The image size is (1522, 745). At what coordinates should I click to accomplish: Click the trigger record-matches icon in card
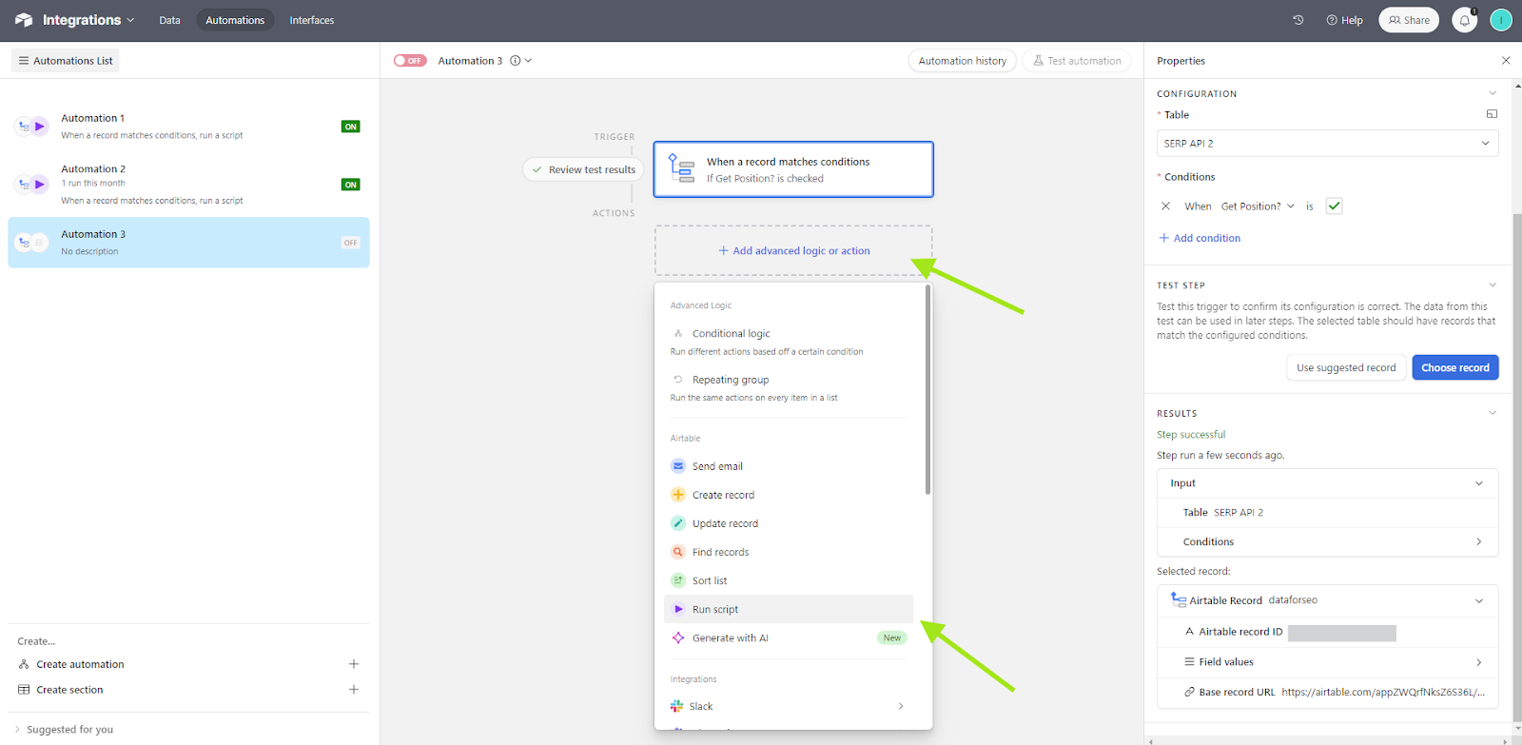[681, 168]
